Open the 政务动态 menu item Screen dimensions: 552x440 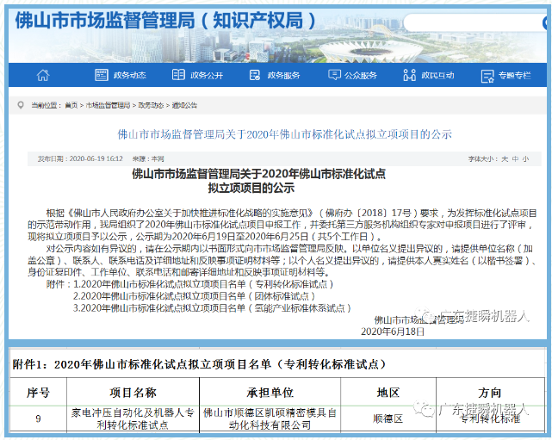129,75
